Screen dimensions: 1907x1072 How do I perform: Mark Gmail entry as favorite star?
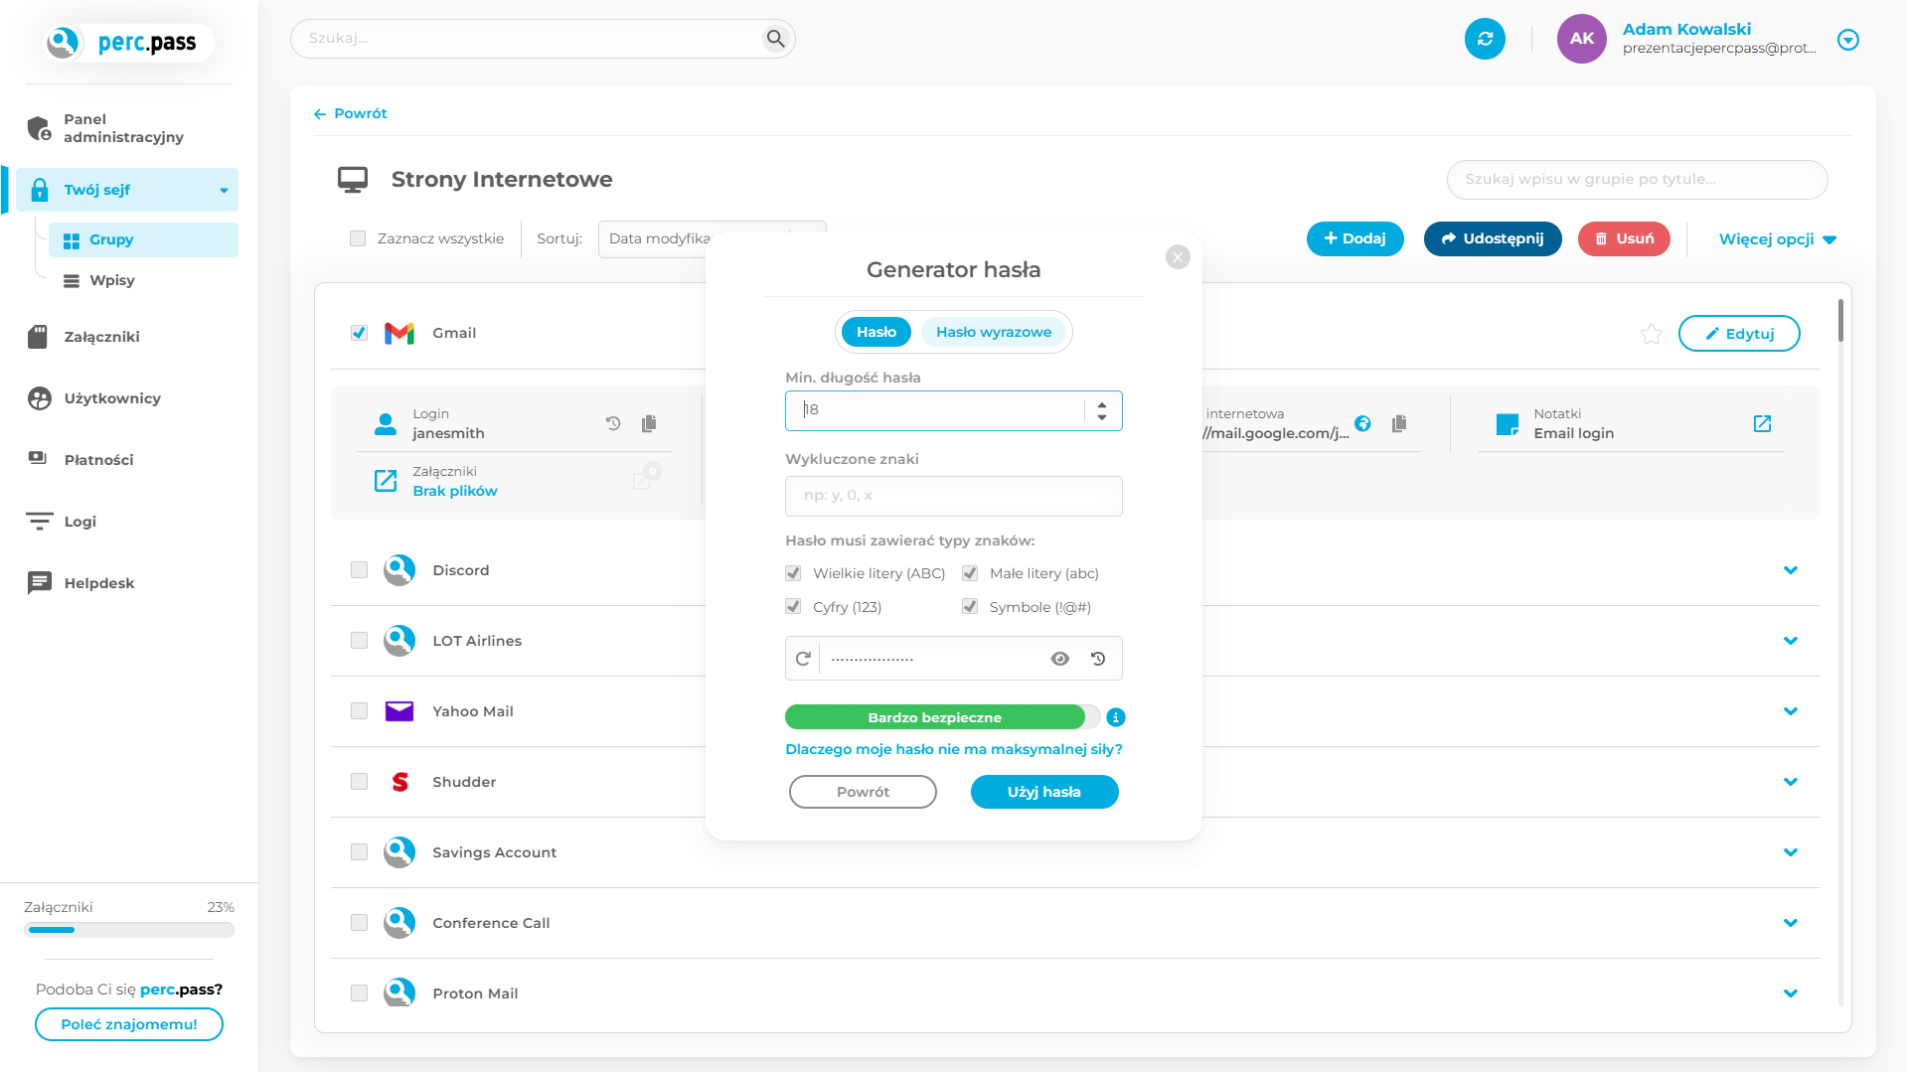(1651, 334)
